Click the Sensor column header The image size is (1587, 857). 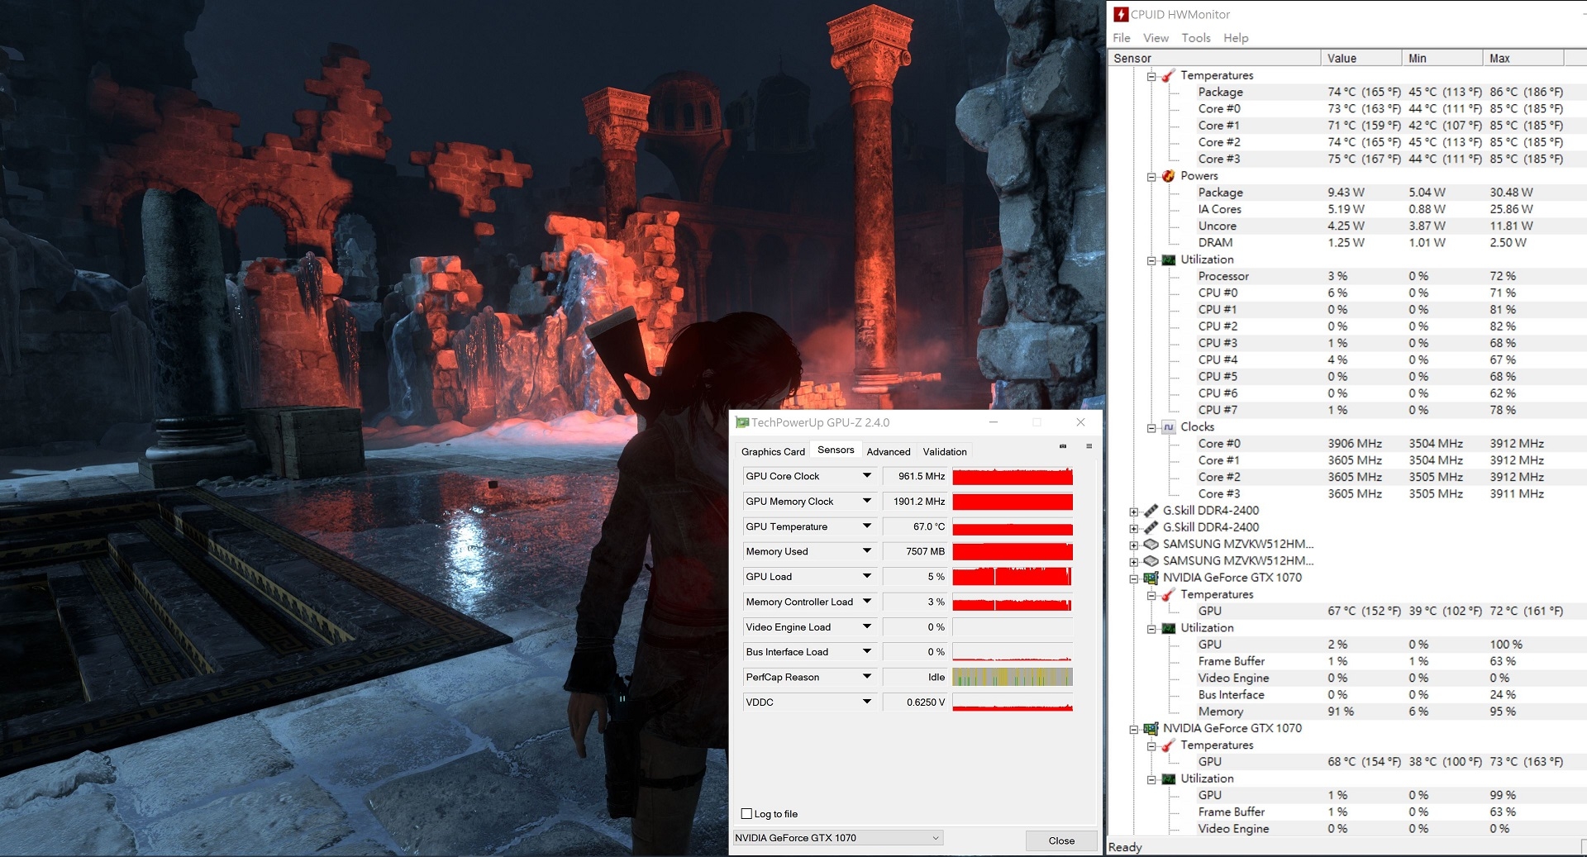pos(1213,58)
